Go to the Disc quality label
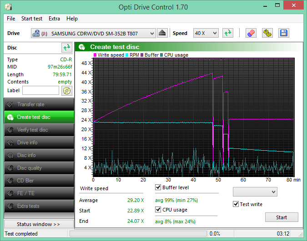 point(30,168)
